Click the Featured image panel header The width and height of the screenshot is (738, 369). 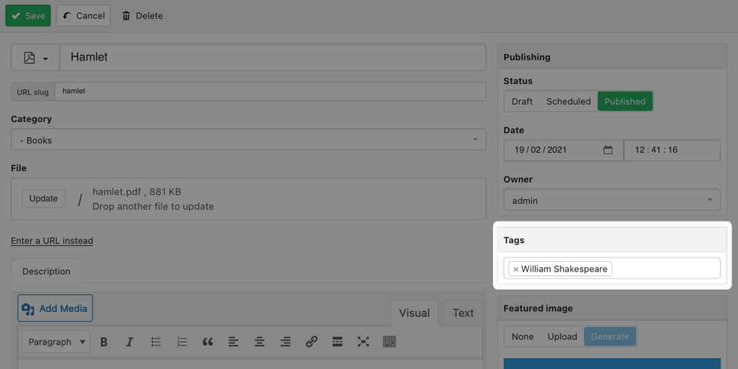pos(612,308)
